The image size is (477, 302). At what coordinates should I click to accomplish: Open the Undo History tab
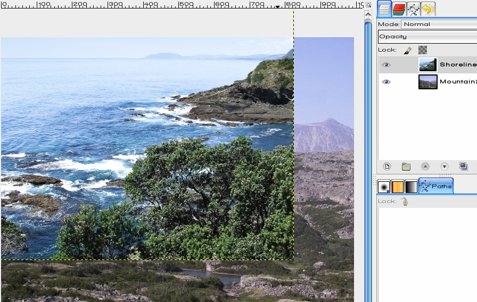[x=427, y=9]
